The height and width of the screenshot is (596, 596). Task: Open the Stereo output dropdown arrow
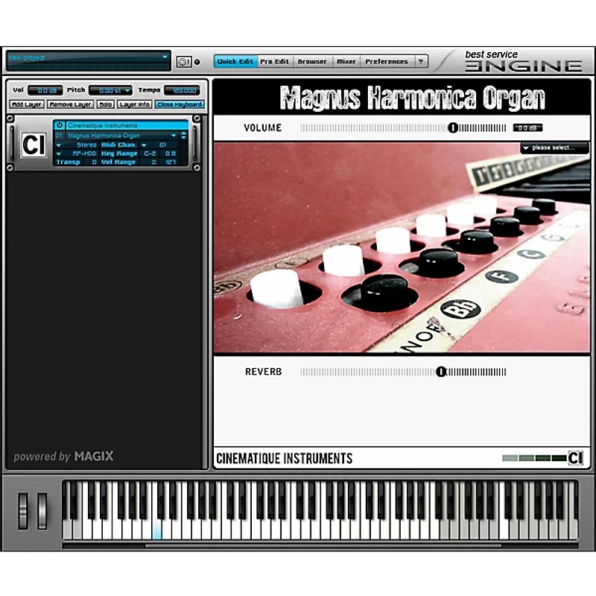59,145
